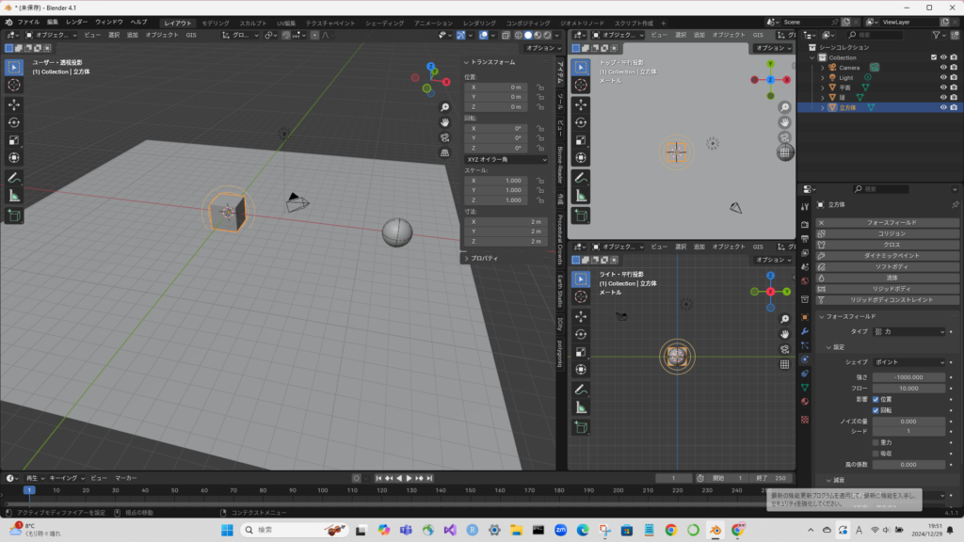Open the Modifiers wrench tab in properties
Viewport: 964px width, 542px height.
pyautogui.click(x=805, y=331)
